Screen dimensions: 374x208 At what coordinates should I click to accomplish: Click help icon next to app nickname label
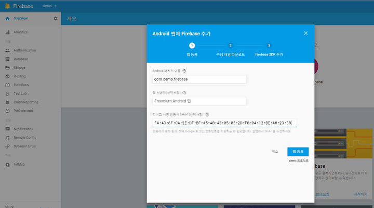tap(184, 93)
